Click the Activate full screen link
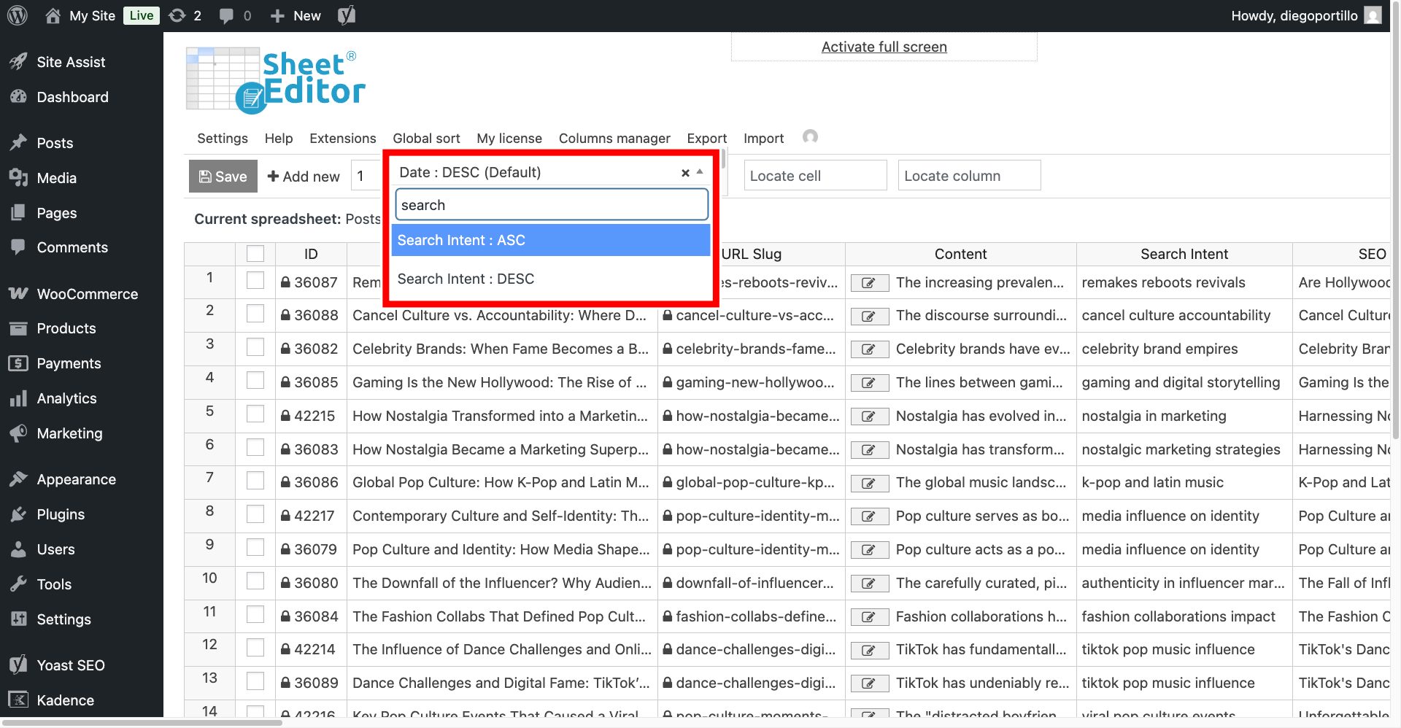1401x728 pixels. (884, 46)
